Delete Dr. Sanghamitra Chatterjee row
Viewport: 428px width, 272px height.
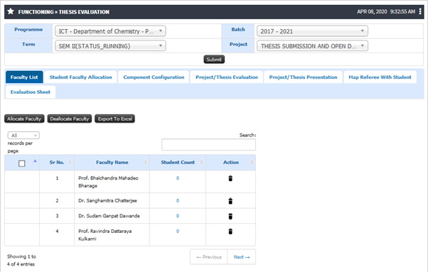(230, 201)
